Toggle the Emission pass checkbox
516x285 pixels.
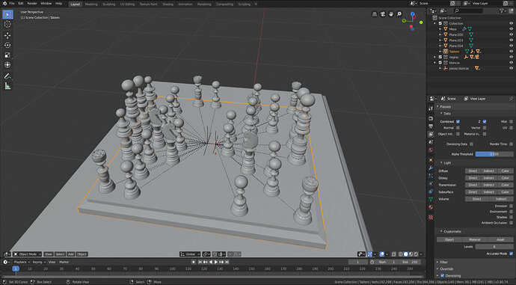(511, 206)
